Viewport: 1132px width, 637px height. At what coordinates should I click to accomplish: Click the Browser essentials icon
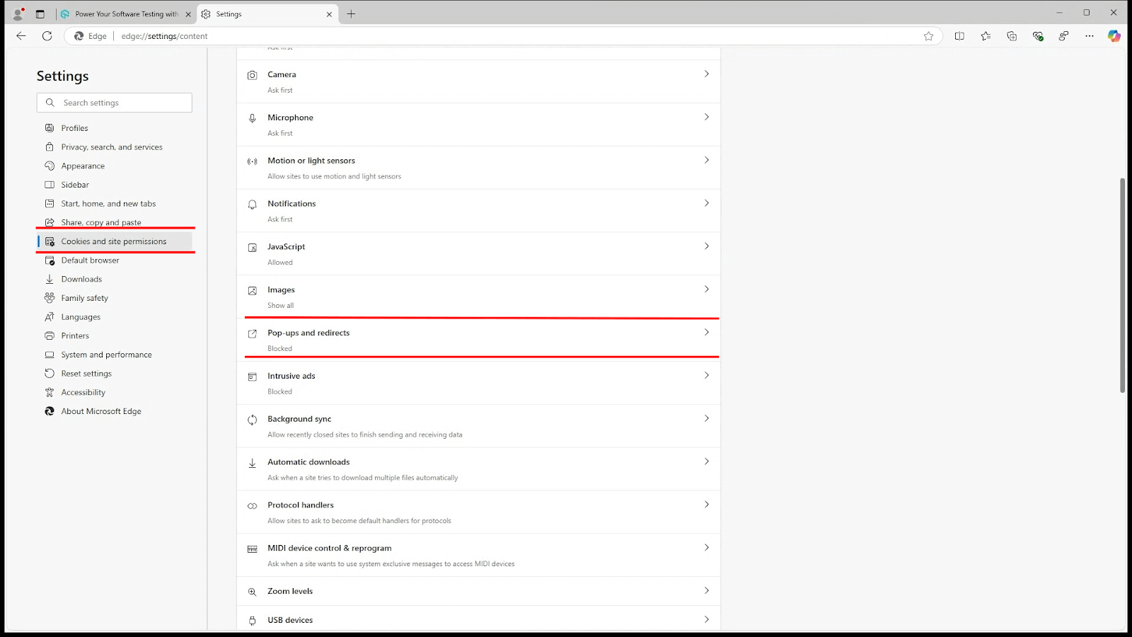coord(1037,36)
